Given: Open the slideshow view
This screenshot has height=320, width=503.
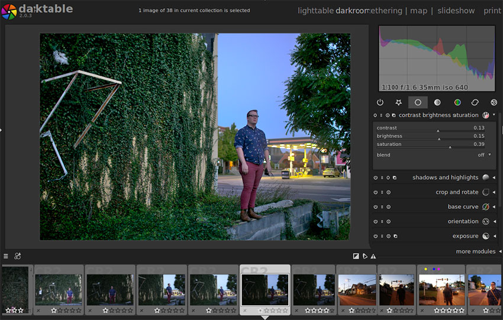Looking at the screenshot, I should pyautogui.click(x=456, y=11).
